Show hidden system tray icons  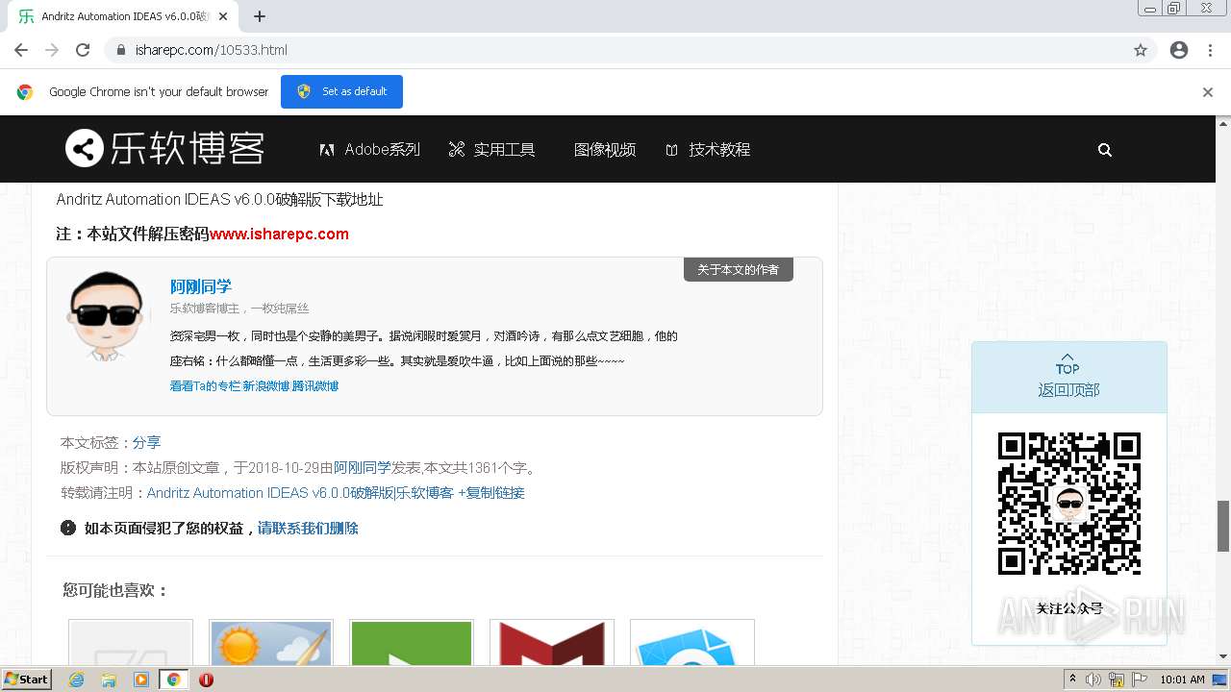click(1072, 680)
